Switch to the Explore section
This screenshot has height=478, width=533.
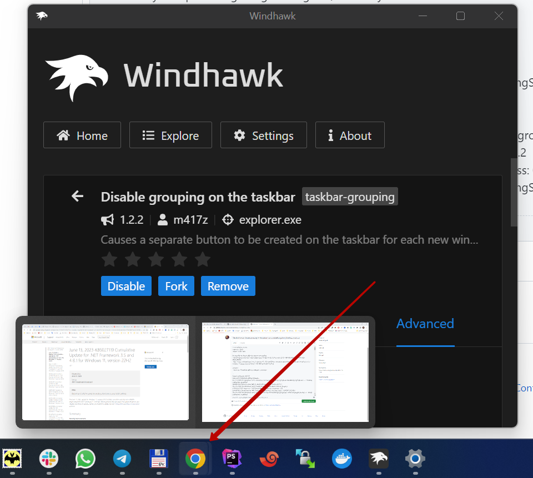[x=170, y=135]
